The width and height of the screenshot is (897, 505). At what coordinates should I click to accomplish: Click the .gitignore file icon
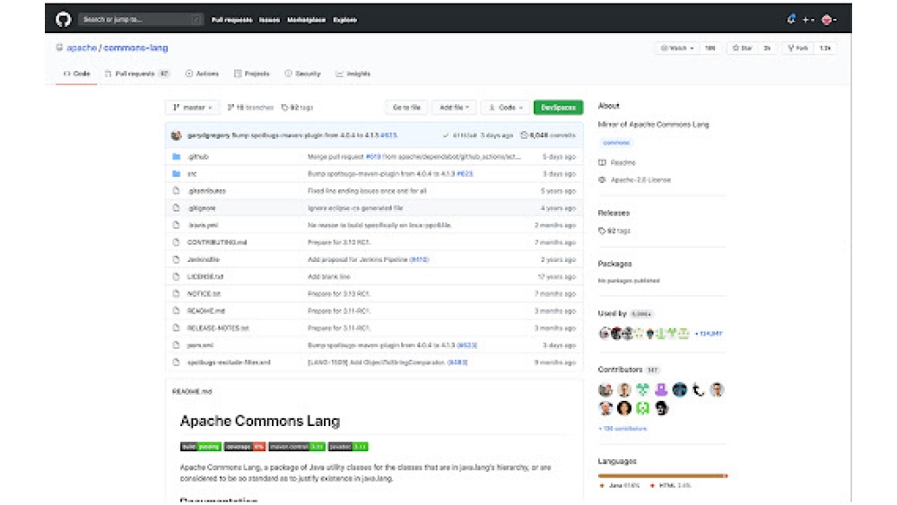click(176, 208)
